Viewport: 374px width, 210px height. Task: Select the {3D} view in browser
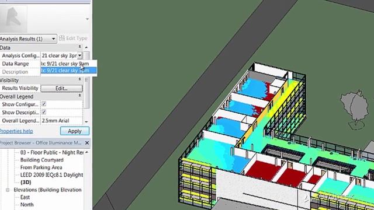pos(26,183)
